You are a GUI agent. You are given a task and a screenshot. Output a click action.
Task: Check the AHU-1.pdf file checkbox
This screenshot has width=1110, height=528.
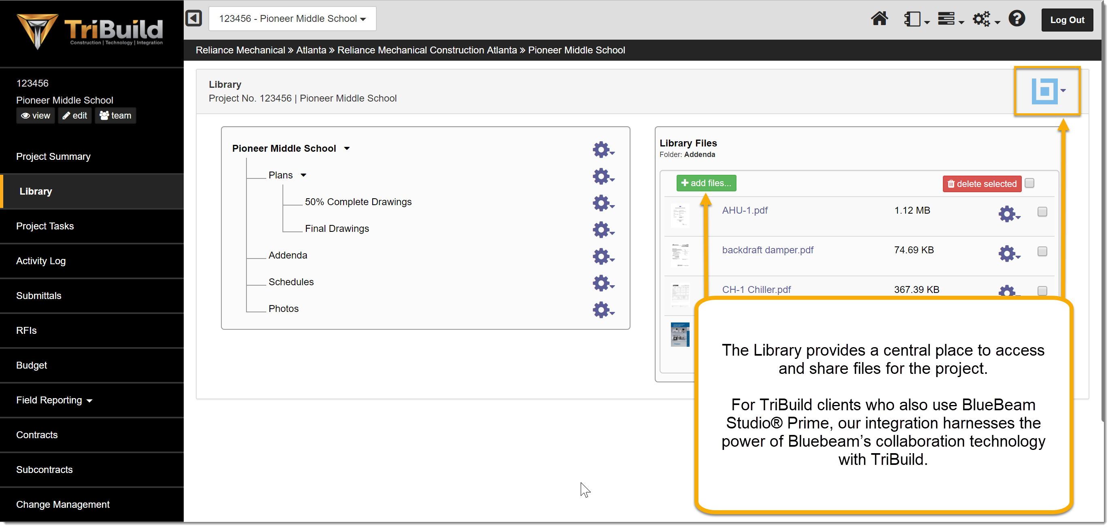click(x=1042, y=212)
